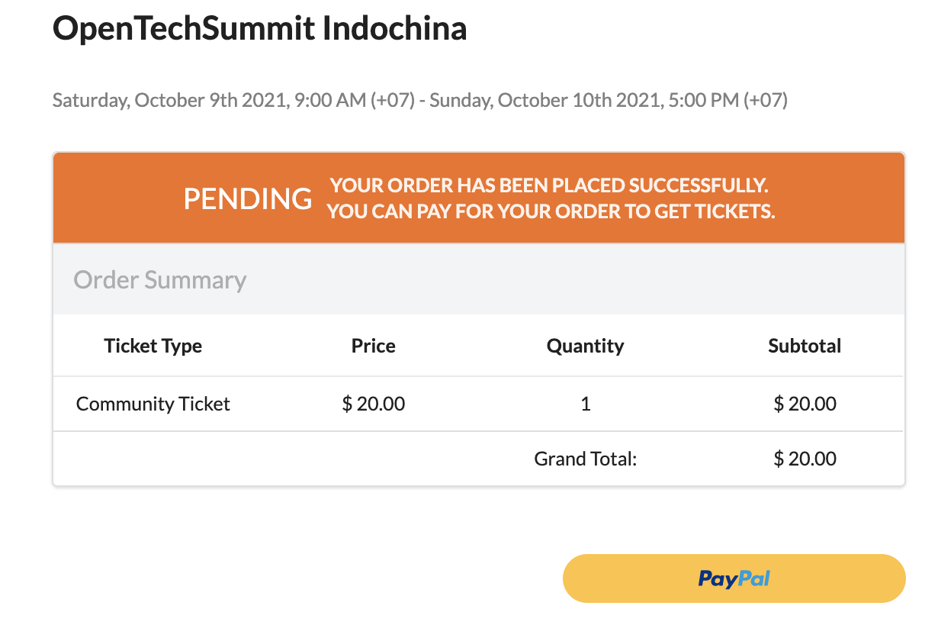Click the event date and time text
Screen dimensions: 938x638
click(x=419, y=100)
